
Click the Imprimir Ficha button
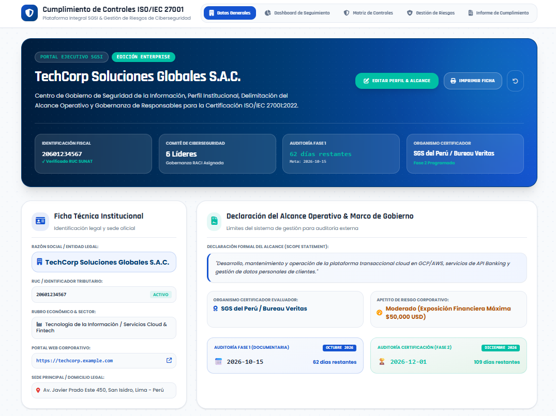(x=473, y=81)
